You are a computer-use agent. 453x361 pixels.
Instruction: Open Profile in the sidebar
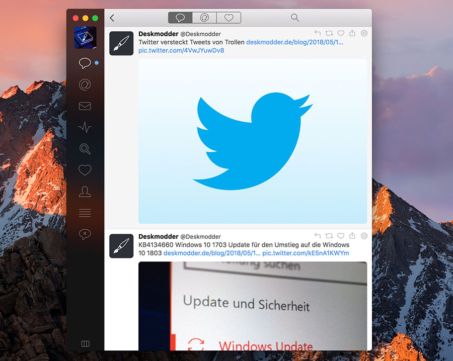(85, 192)
